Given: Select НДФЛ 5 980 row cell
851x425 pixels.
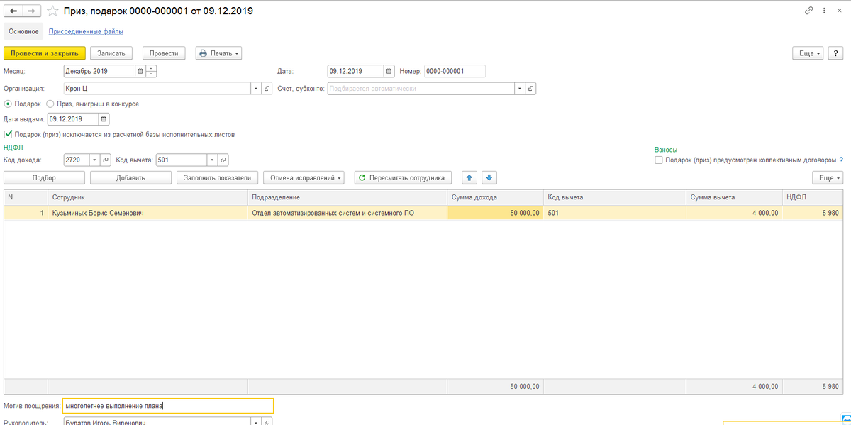Looking at the screenshot, I should coord(812,213).
